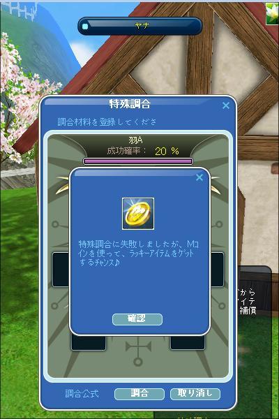Click the 特殊調合 window title bar

coord(130,104)
